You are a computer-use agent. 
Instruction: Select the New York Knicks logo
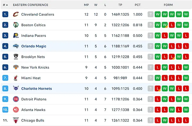pos(16,67)
